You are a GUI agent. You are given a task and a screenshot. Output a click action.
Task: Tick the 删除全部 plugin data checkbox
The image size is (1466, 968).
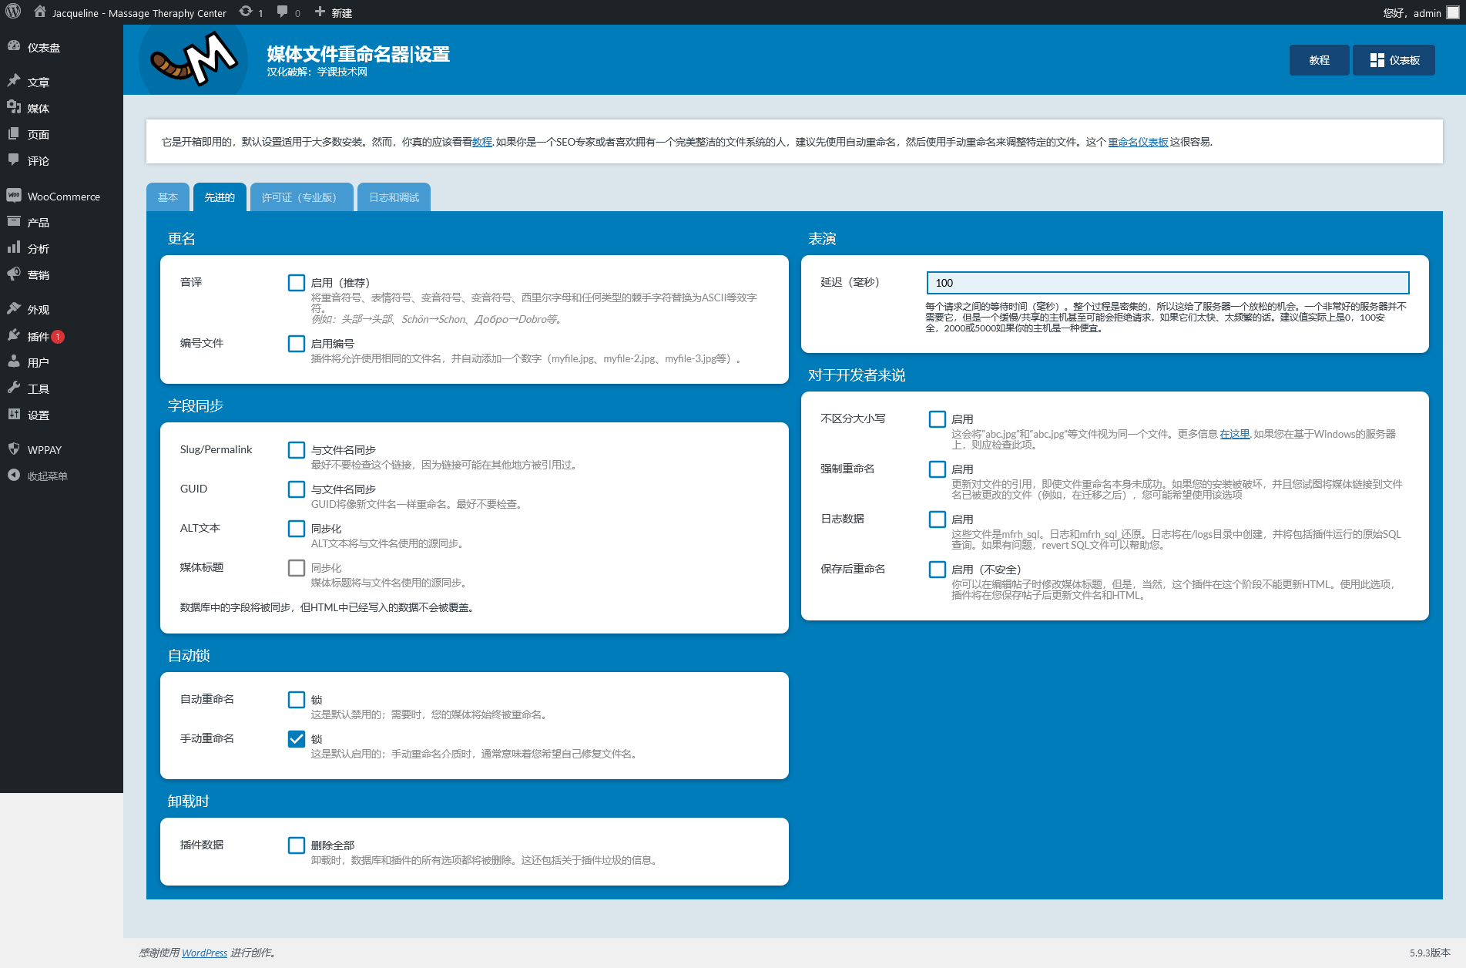click(x=297, y=845)
